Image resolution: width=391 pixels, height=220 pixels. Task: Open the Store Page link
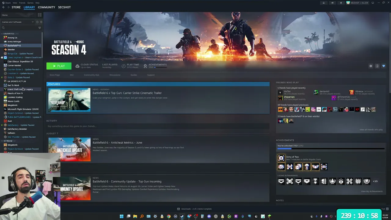(x=55, y=75)
